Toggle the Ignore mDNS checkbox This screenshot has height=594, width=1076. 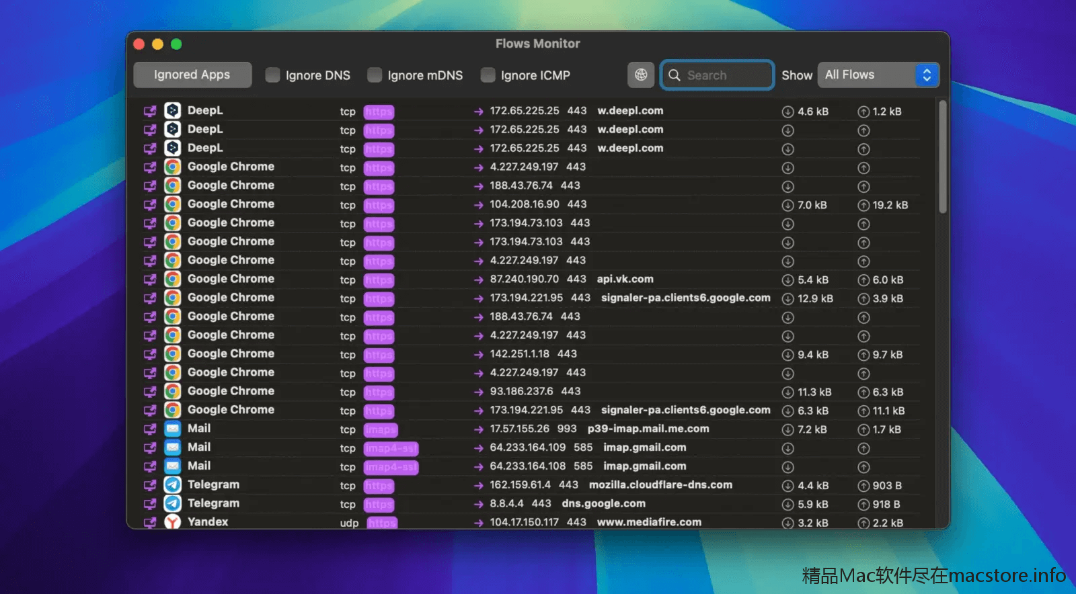click(375, 75)
